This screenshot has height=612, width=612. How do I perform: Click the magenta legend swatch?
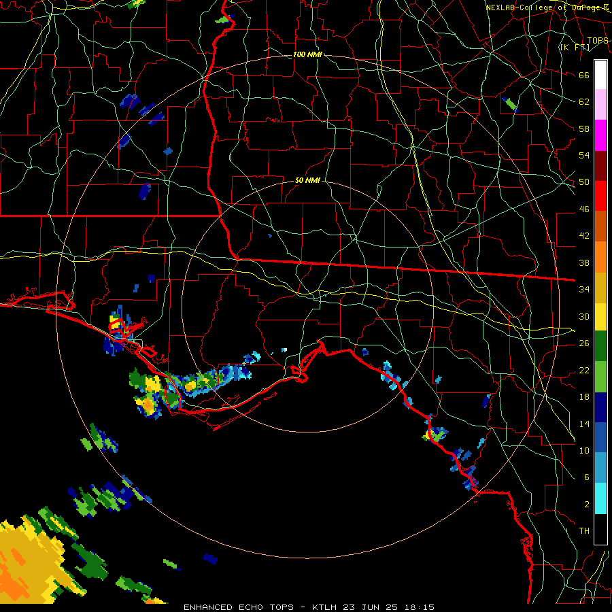coord(600,135)
